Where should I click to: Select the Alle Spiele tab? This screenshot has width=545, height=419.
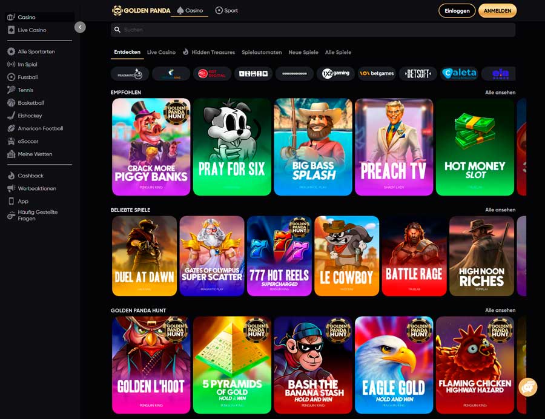[x=338, y=52]
